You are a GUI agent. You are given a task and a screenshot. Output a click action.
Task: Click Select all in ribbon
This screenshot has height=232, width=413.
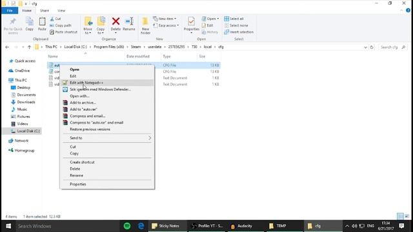click(234, 19)
